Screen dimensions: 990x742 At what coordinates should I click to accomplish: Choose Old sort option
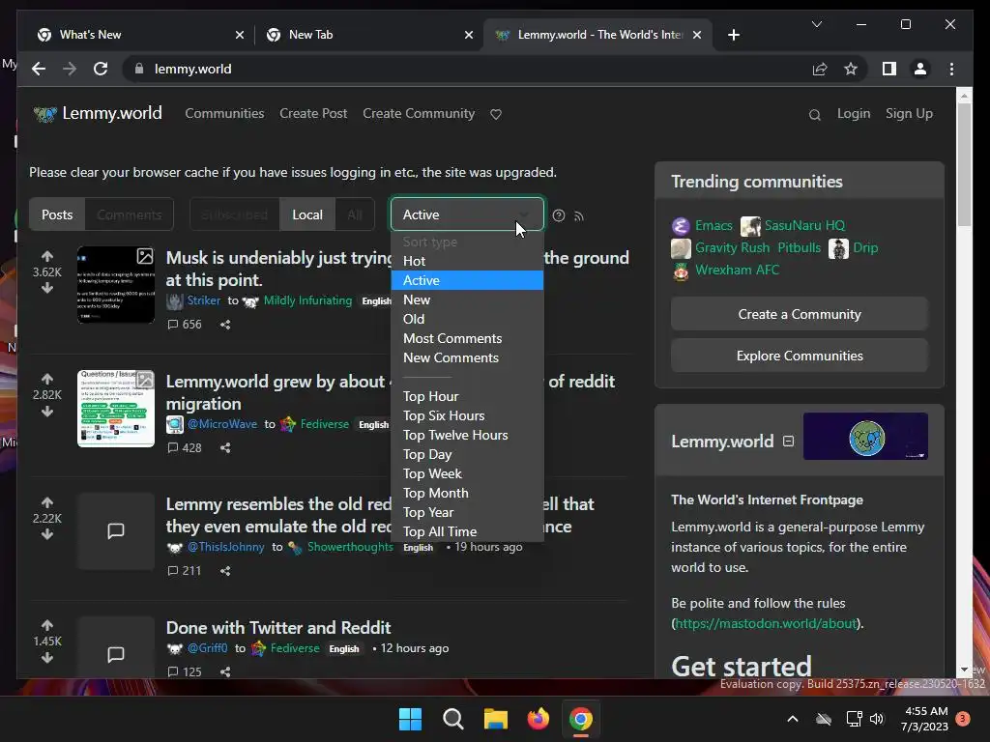[467, 319]
